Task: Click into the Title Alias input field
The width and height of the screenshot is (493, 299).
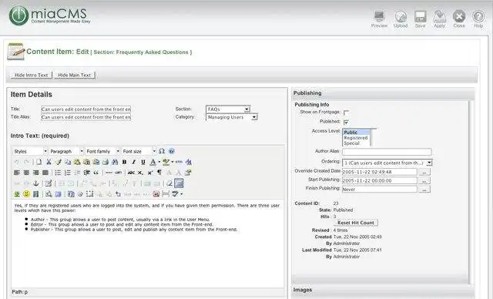Action: pyautogui.click(x=86, y=117)
